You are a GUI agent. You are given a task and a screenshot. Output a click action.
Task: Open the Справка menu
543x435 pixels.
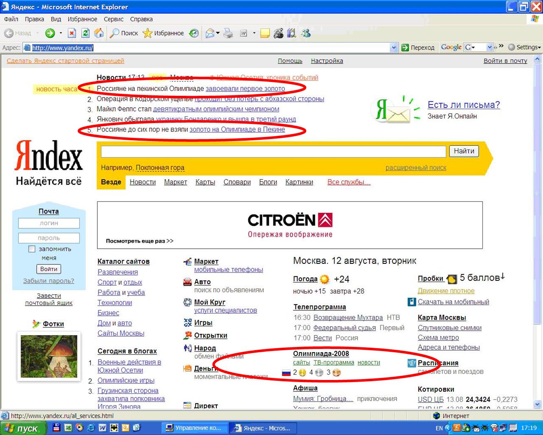coord(141,19)
